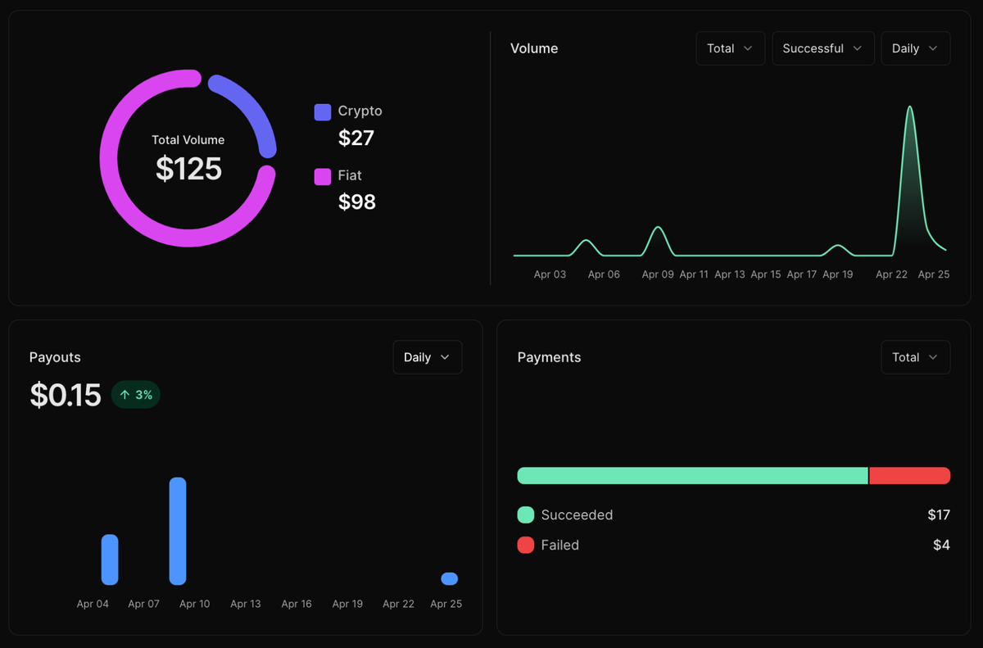Click the 3% increase badge
The height and width of the screenshot is (648, 983).
pyautogui.click(x=135, y=394)
